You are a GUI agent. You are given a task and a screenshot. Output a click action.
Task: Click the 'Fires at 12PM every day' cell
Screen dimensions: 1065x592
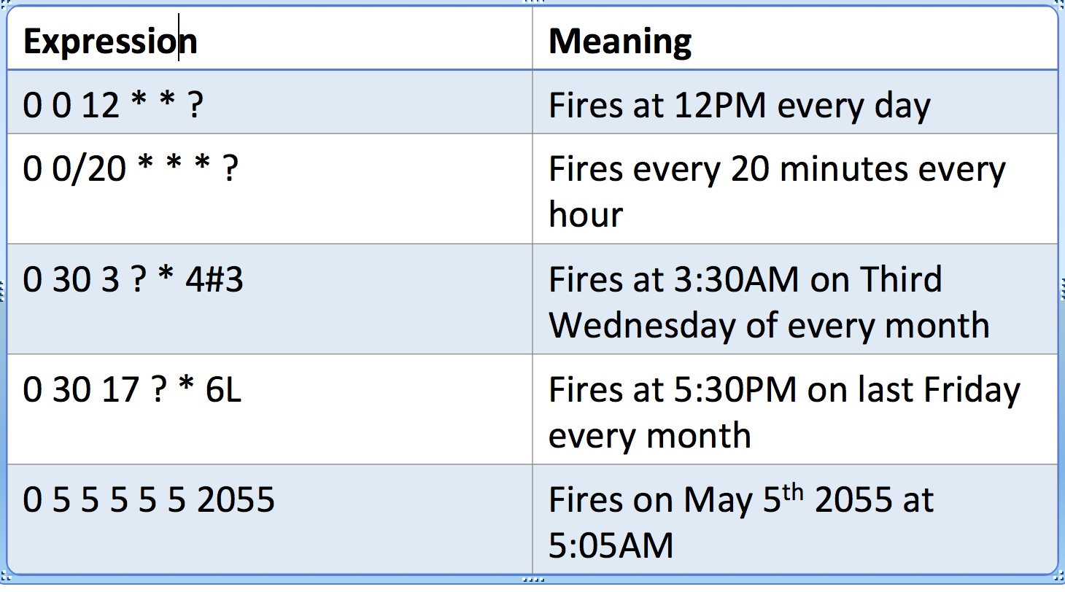(x=795, y=102)
